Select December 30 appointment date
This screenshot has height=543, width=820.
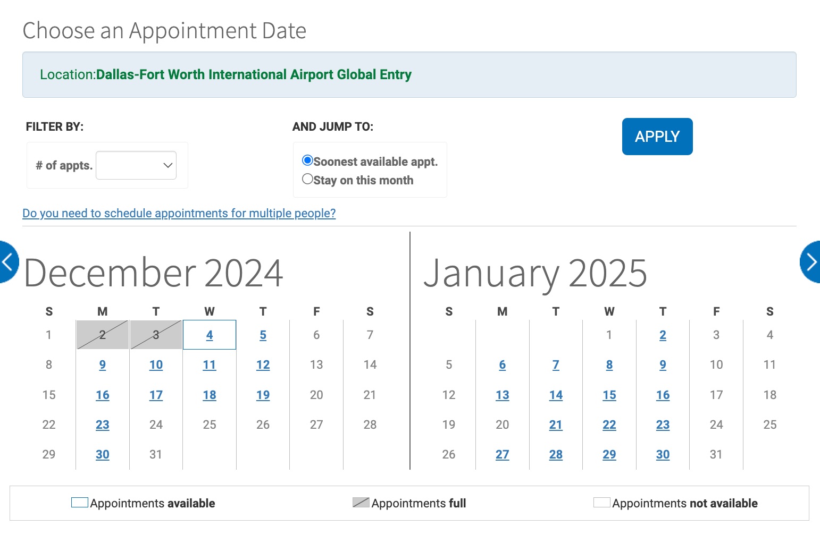click(102, 454)
